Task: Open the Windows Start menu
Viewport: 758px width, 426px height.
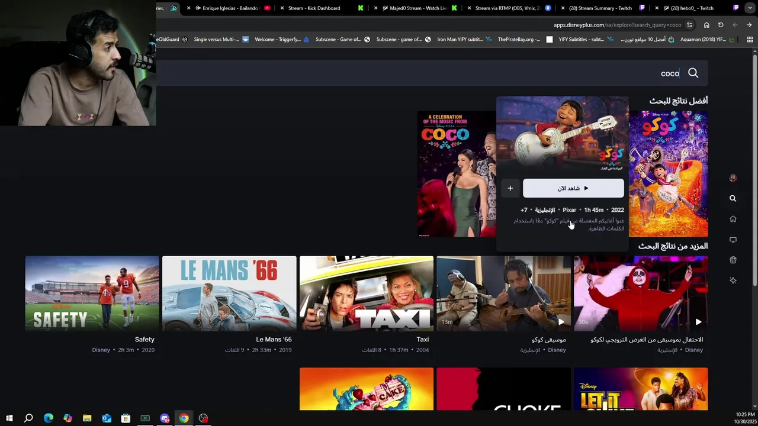Action: pyautogui.click(x=9, y=418)
